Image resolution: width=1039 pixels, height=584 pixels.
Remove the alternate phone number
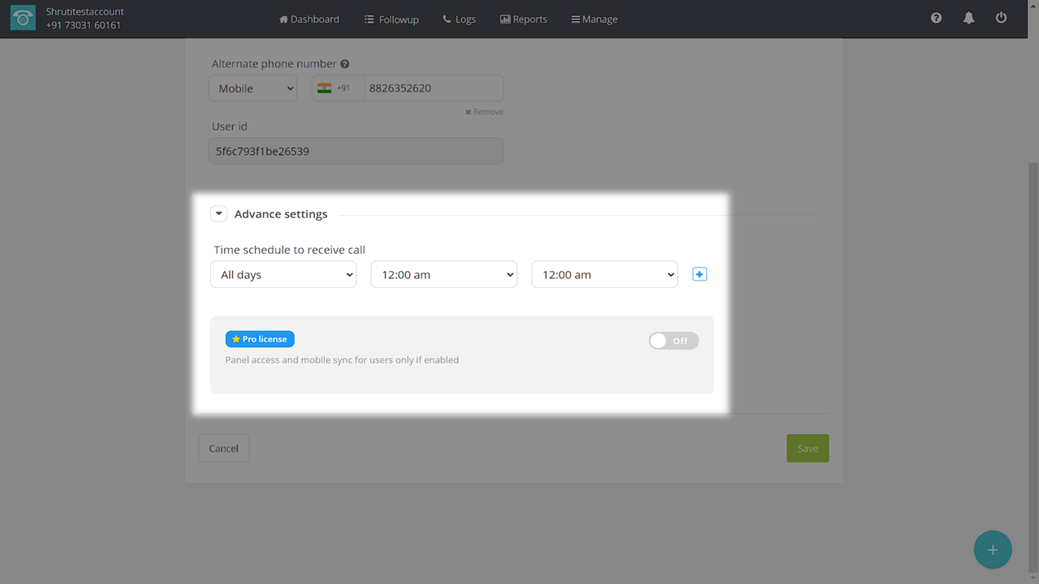(485, 112)
